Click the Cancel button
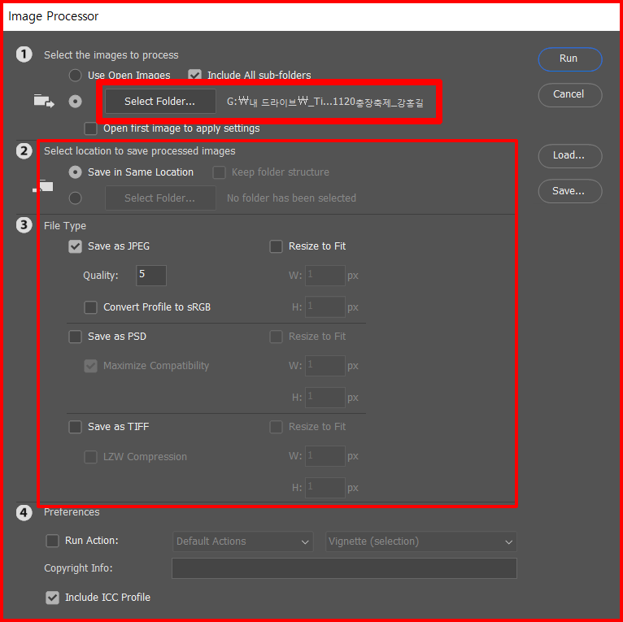 point(570,94)
